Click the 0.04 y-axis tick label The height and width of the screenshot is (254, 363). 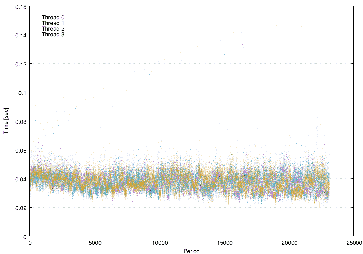point(20,179)
